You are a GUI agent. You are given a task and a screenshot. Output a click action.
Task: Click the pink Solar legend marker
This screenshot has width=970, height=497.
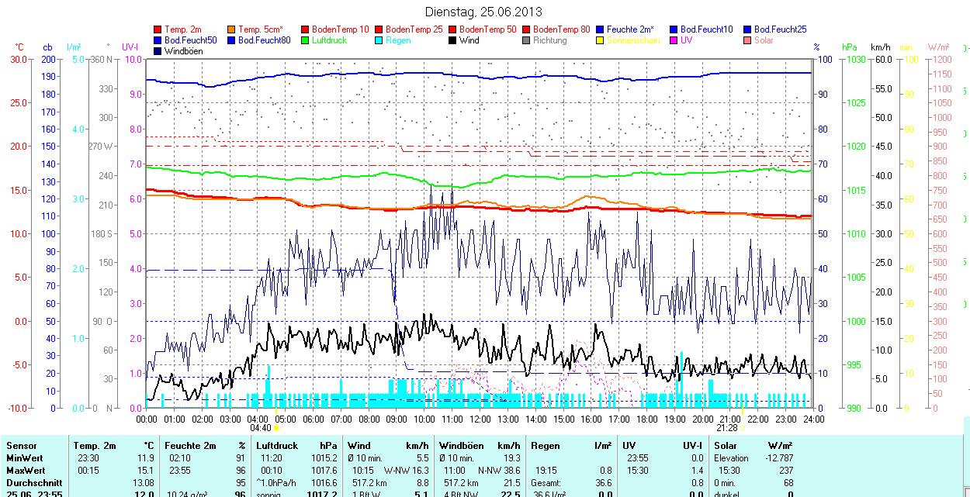[x=748, y=40]
